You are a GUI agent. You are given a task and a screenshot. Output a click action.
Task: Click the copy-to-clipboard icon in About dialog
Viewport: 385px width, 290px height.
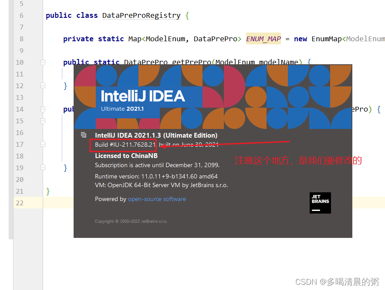tap(84, 135)
